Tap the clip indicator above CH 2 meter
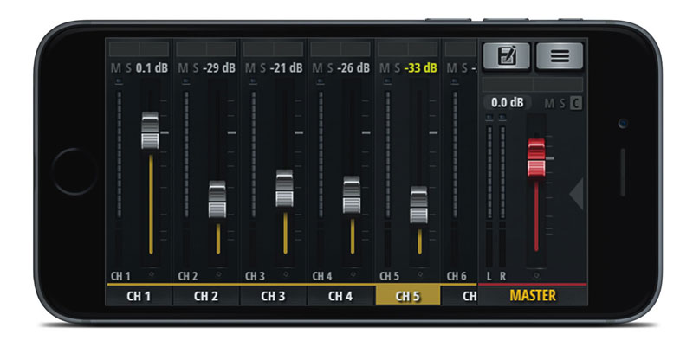This screenshot has height=347, width=693. [x=186, y=81]
